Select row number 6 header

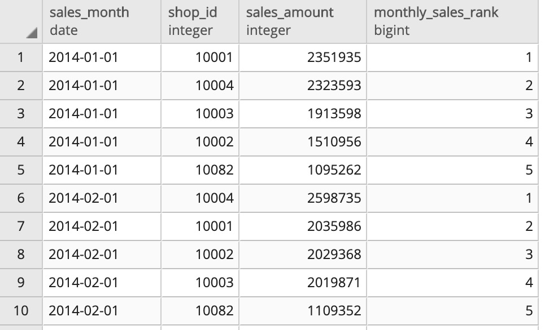click(21, 198)
